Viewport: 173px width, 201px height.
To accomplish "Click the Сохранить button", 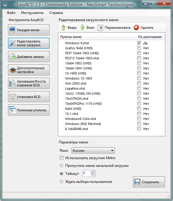I will pyautogui.click(x=149, y=182).
